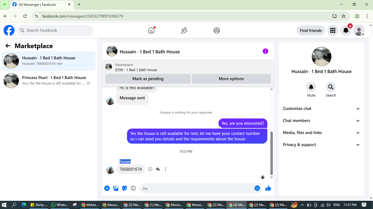The height and width of the screenshot is (209, 373).
Task: Reply to the 7868001674 message
Action: click(158, 169)
